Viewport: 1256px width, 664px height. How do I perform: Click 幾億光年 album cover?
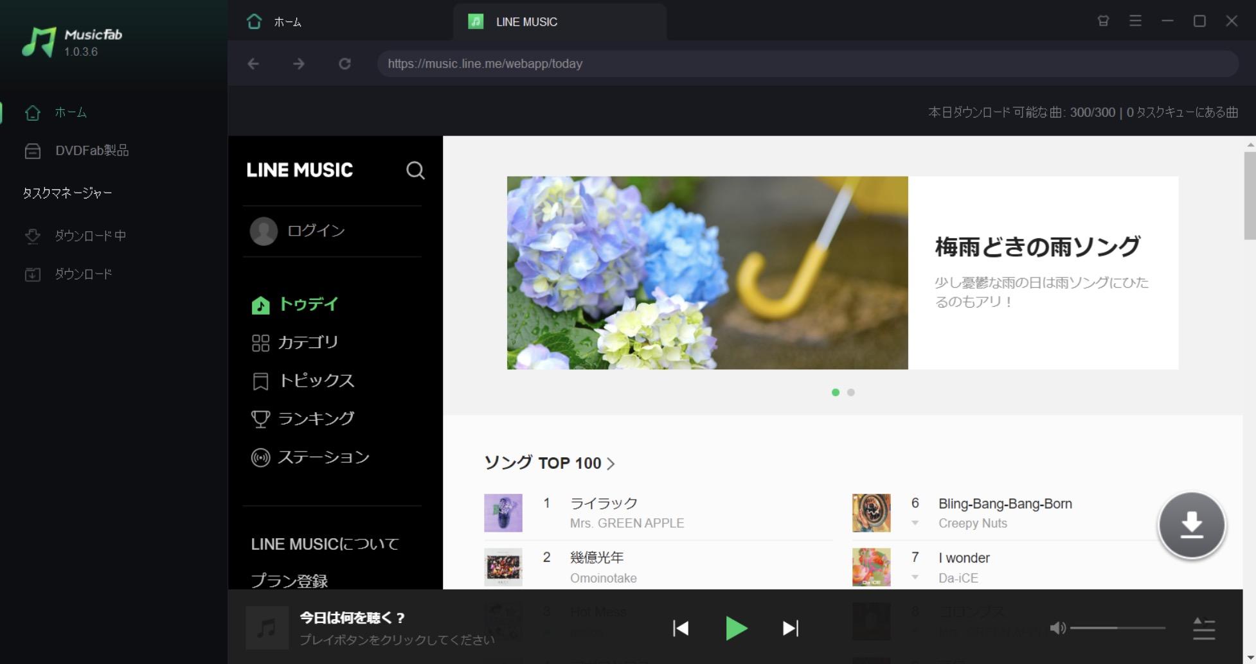(503, 567)
